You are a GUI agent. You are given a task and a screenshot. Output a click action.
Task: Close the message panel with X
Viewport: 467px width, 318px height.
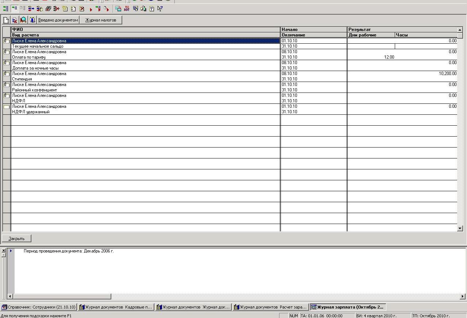point(4,251)
